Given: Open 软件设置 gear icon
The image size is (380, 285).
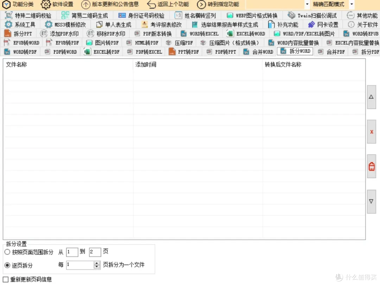Looking at the screenshot, I should 45,4.
